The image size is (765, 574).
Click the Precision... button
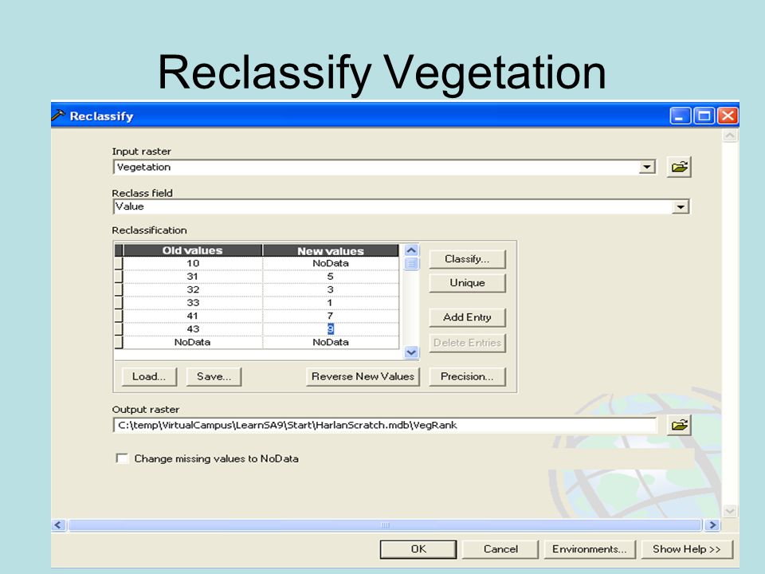(x=467, y=376)
